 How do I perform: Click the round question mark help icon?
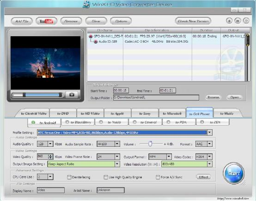(246, 21)
